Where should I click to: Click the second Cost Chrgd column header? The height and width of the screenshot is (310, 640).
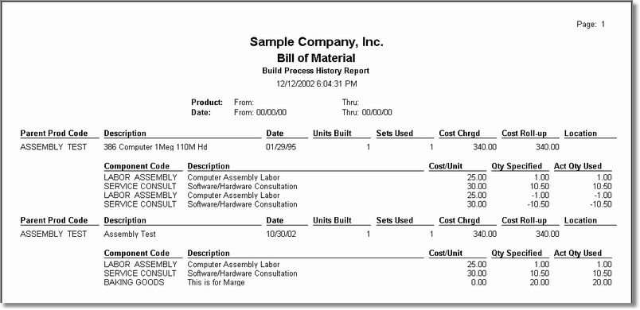click(x=459, y=220)
